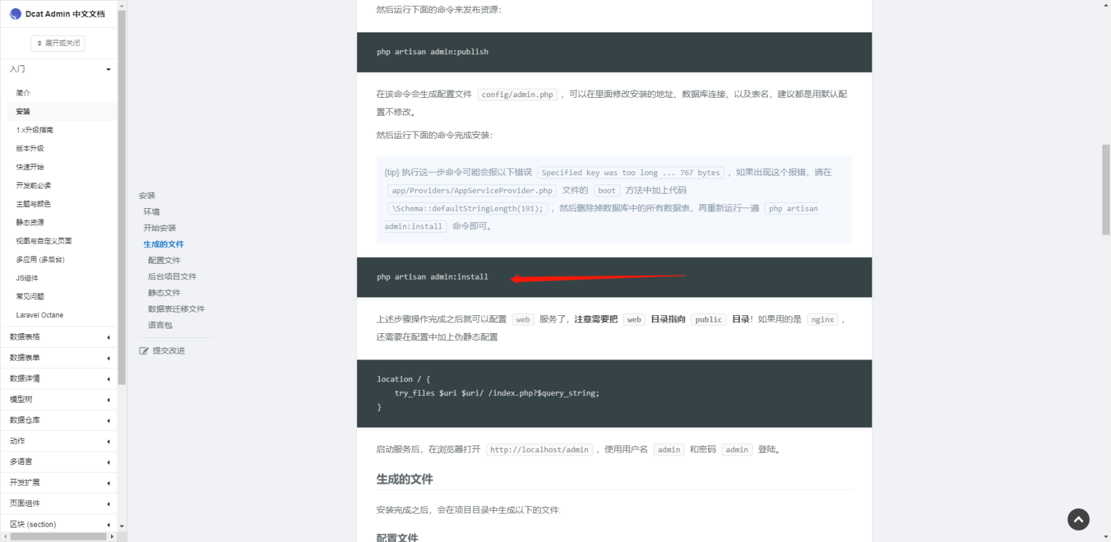1111x542 pixels.
Task: Click the sidebar scroll-right arrow
Action: [x=112, y=537]
